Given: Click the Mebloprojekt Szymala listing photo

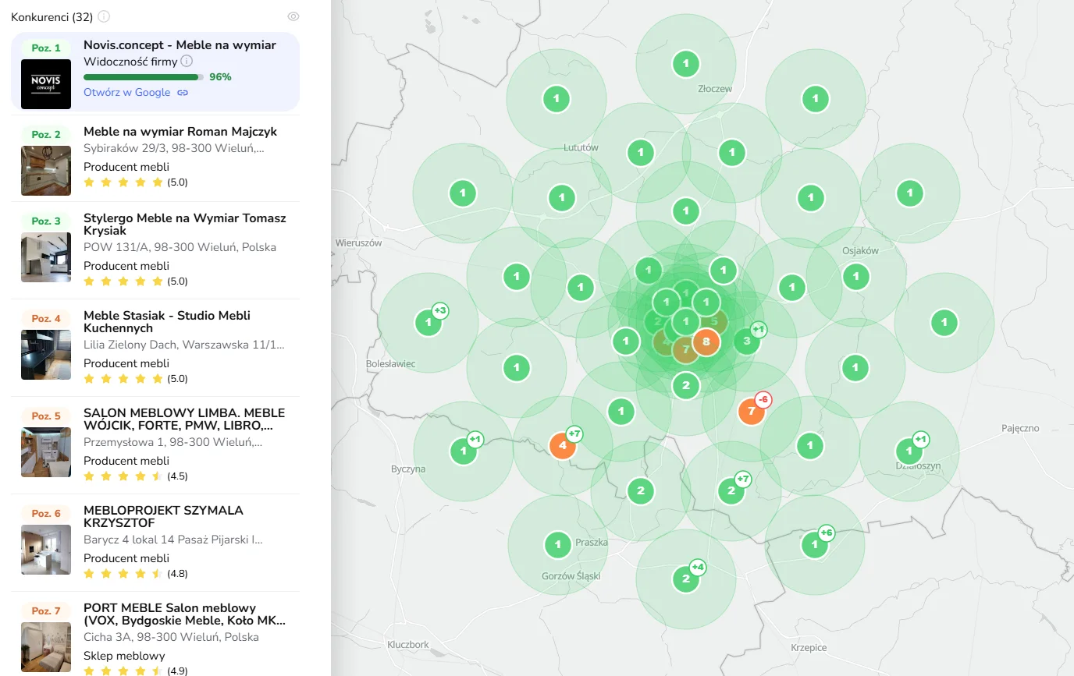Looking at the screenshot, I should [x=46, y=550].
